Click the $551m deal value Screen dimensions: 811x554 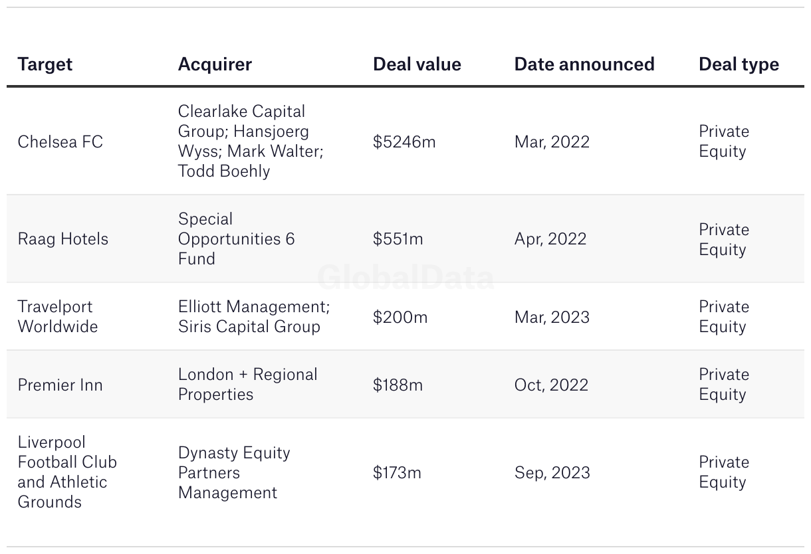pos(398,239)
